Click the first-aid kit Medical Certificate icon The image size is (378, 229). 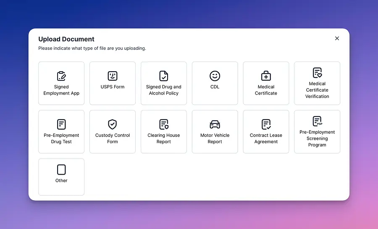tap(266, 76)
